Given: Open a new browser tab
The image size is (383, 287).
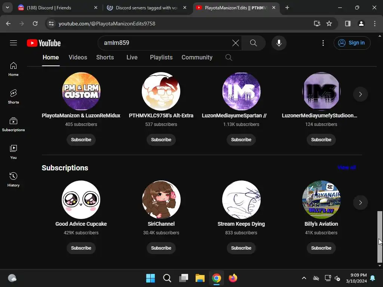Looking at the screenshot, I should click(x=287, y=7).
